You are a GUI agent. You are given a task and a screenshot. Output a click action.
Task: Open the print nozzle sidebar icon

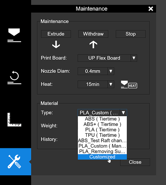(x=14, y=35)
